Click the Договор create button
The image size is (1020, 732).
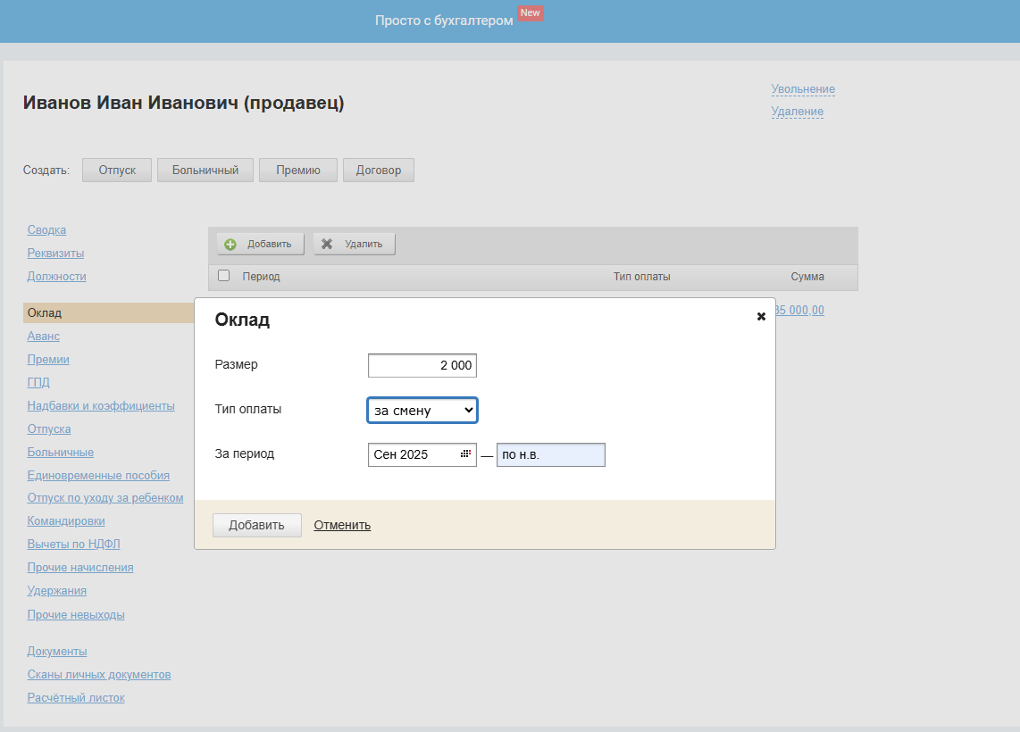[x=379, y=170]
